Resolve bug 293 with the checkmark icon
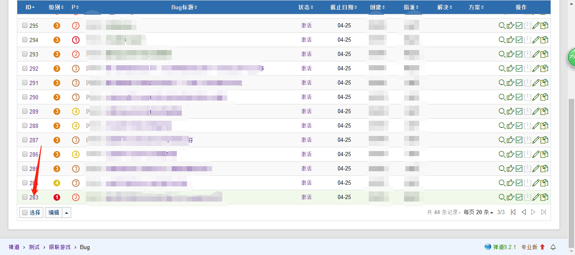The image size is (575, 255). (519, 54)
